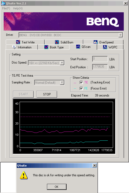129x193 pixels.
Task: Close the QSuite Ver.2.1 main window
Action: [x=125, y=3]
